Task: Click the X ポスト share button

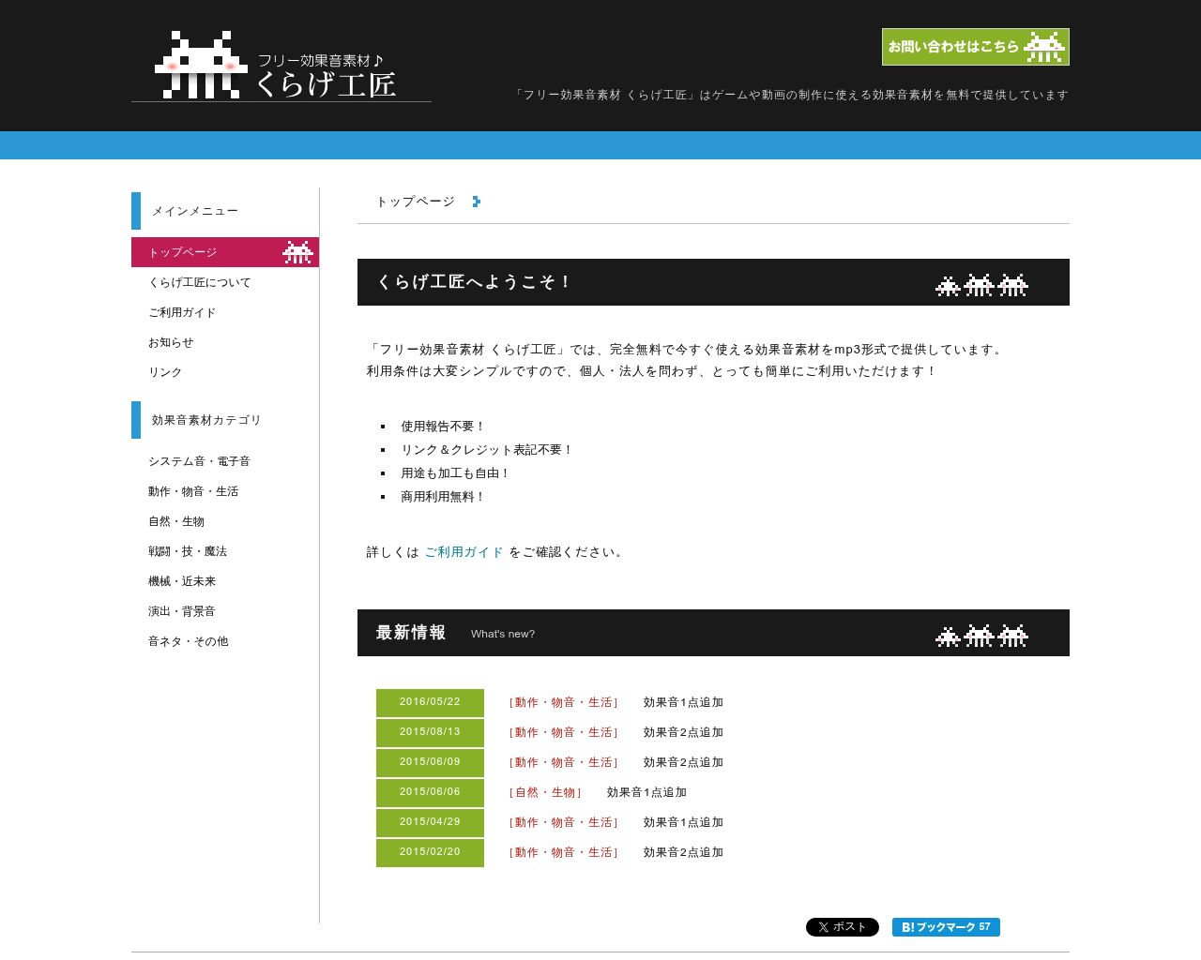Action: 843,927
